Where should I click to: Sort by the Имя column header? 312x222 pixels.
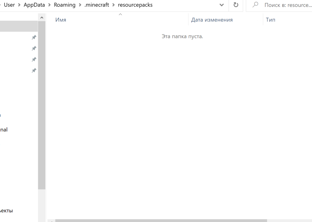61,20
